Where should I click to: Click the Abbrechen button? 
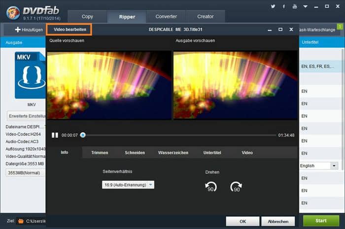[278, 222]
